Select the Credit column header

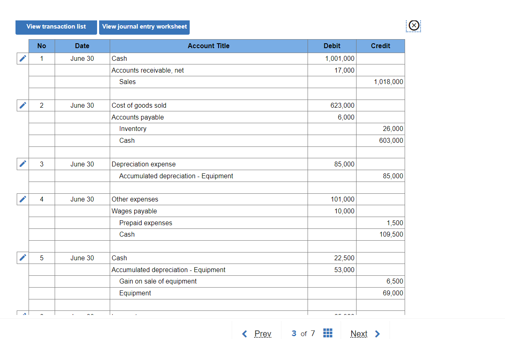(x=381, y=46)
